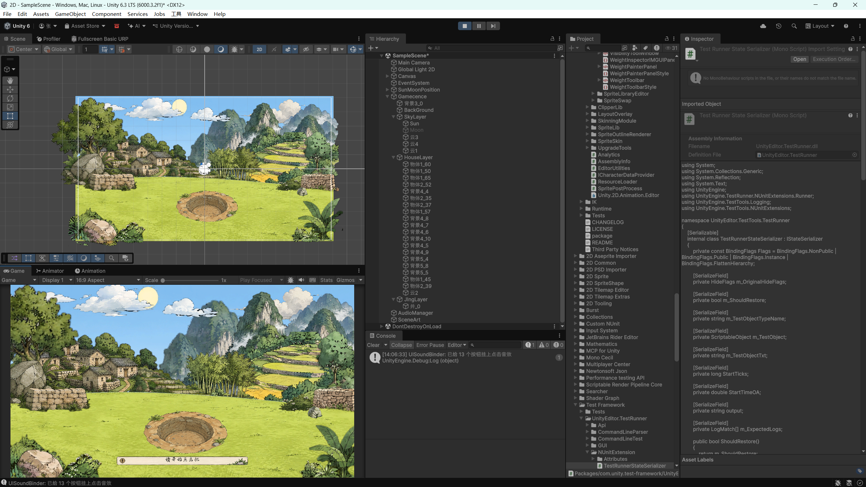Open the undo history icon
This screenshot has width=866, height=487.
(779, 26)
